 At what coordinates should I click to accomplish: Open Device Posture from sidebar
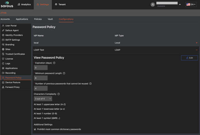[13, 82]
